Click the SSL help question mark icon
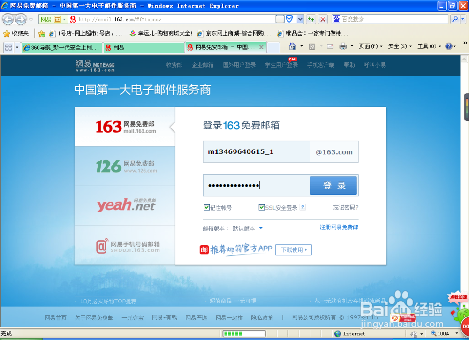The image size is (469, 340). 303,207
